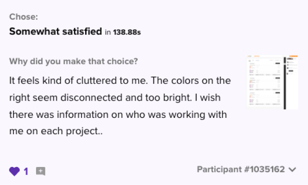Click the dark sidebar inside the thumbnail
Screen dimensions: 308x185
(285, 83)
